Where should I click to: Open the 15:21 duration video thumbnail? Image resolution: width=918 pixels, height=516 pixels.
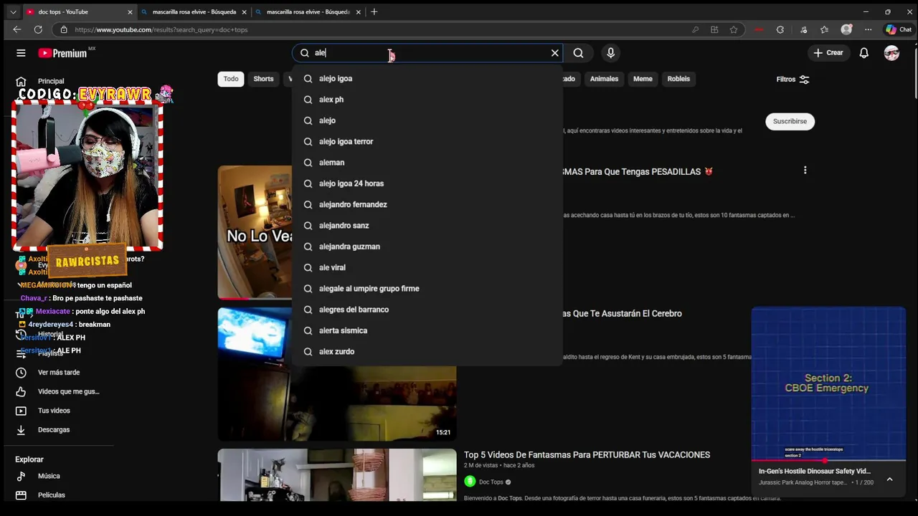click(337, 374)
